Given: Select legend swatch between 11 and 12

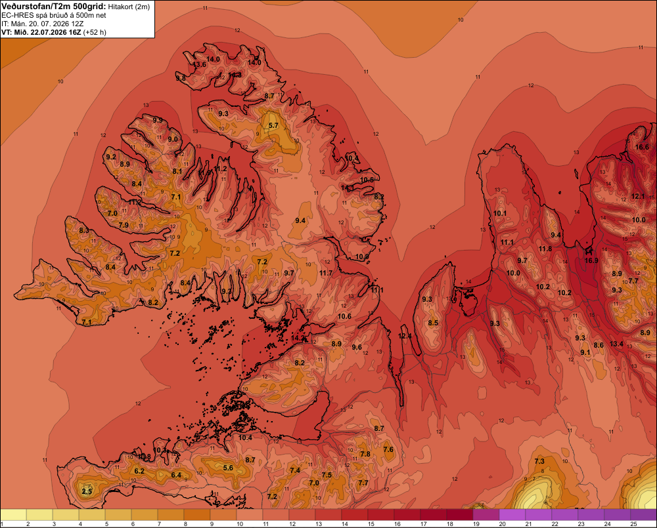Looking at the screenshot, I should [x=276, y=515].
